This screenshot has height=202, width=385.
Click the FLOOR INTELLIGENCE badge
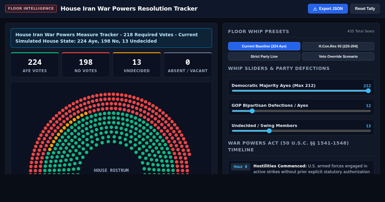31,9
